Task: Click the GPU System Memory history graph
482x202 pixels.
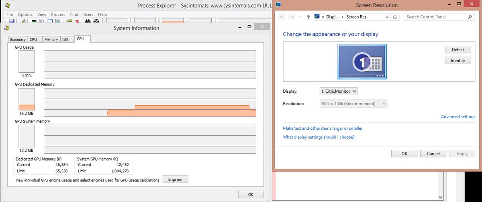Action: click(150, 139)
